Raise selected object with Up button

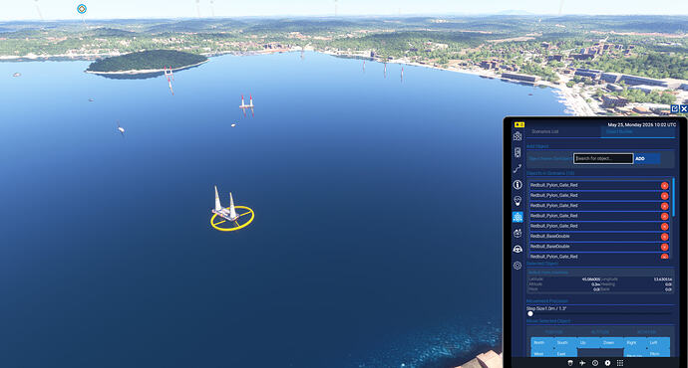point(588,342)
